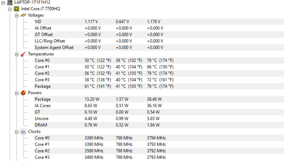Image resolution: width=284 pixels, height=161 pixels.
Task: Select Core #0 under Clocks
Action: pos(159,138)
